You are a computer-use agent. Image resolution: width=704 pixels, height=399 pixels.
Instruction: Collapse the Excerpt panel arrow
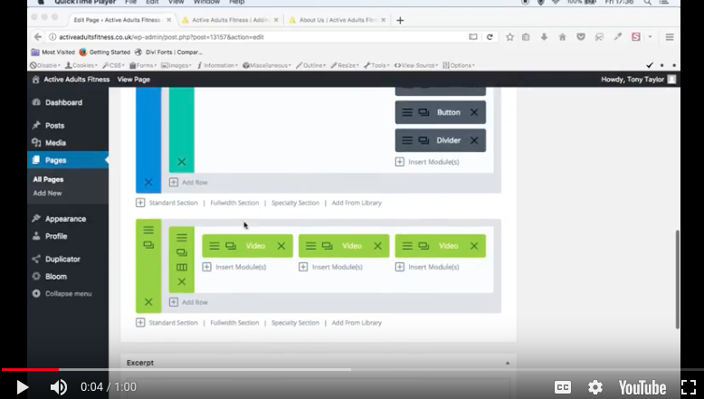click(508, 363)
